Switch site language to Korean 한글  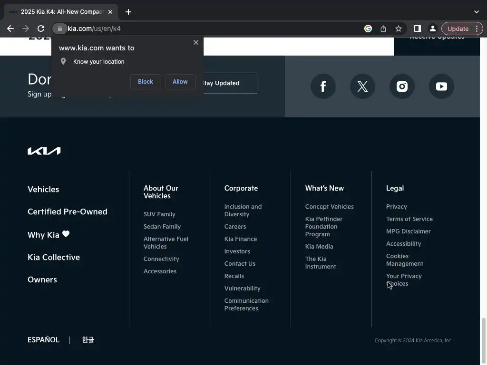point(88,340)
